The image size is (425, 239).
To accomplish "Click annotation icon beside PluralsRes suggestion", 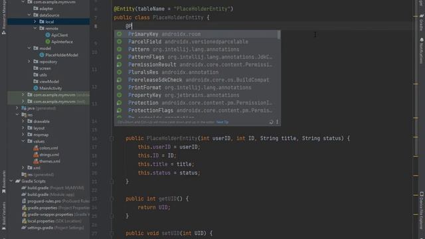I will tap(120, 72).
